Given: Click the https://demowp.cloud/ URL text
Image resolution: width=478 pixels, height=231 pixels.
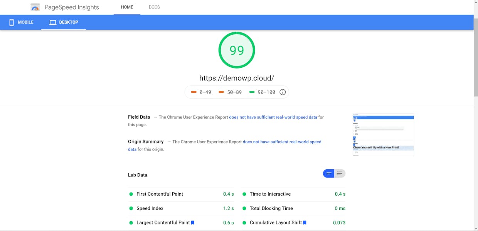Looking at the screenshot, I should tap(237, 78).
